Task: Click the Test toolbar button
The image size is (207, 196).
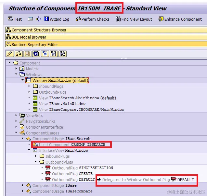Action: tap(15, 19)
